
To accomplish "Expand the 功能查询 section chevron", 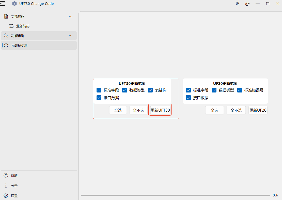I will (x=70, y=35).
